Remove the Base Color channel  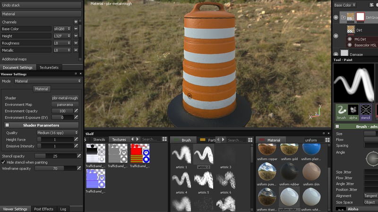coord(76,29)
